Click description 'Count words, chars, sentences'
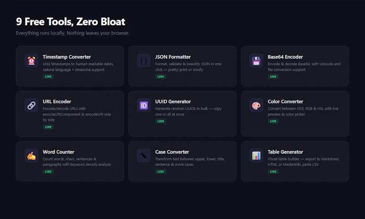This screenshot has height=219, width=365. click(x=77, y=162)
